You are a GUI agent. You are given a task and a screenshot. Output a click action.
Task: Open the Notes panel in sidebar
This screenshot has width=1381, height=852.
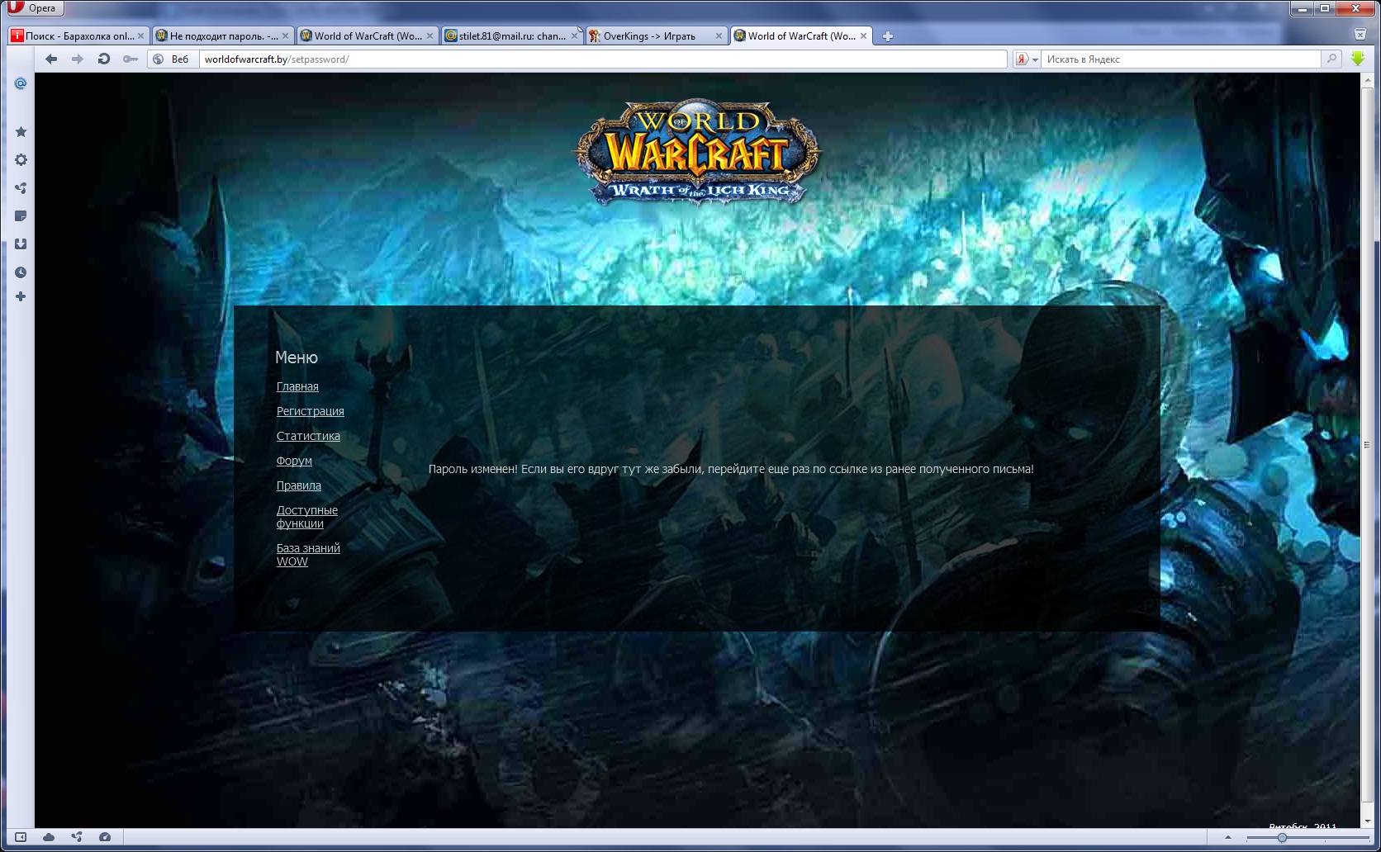(21, 216)
